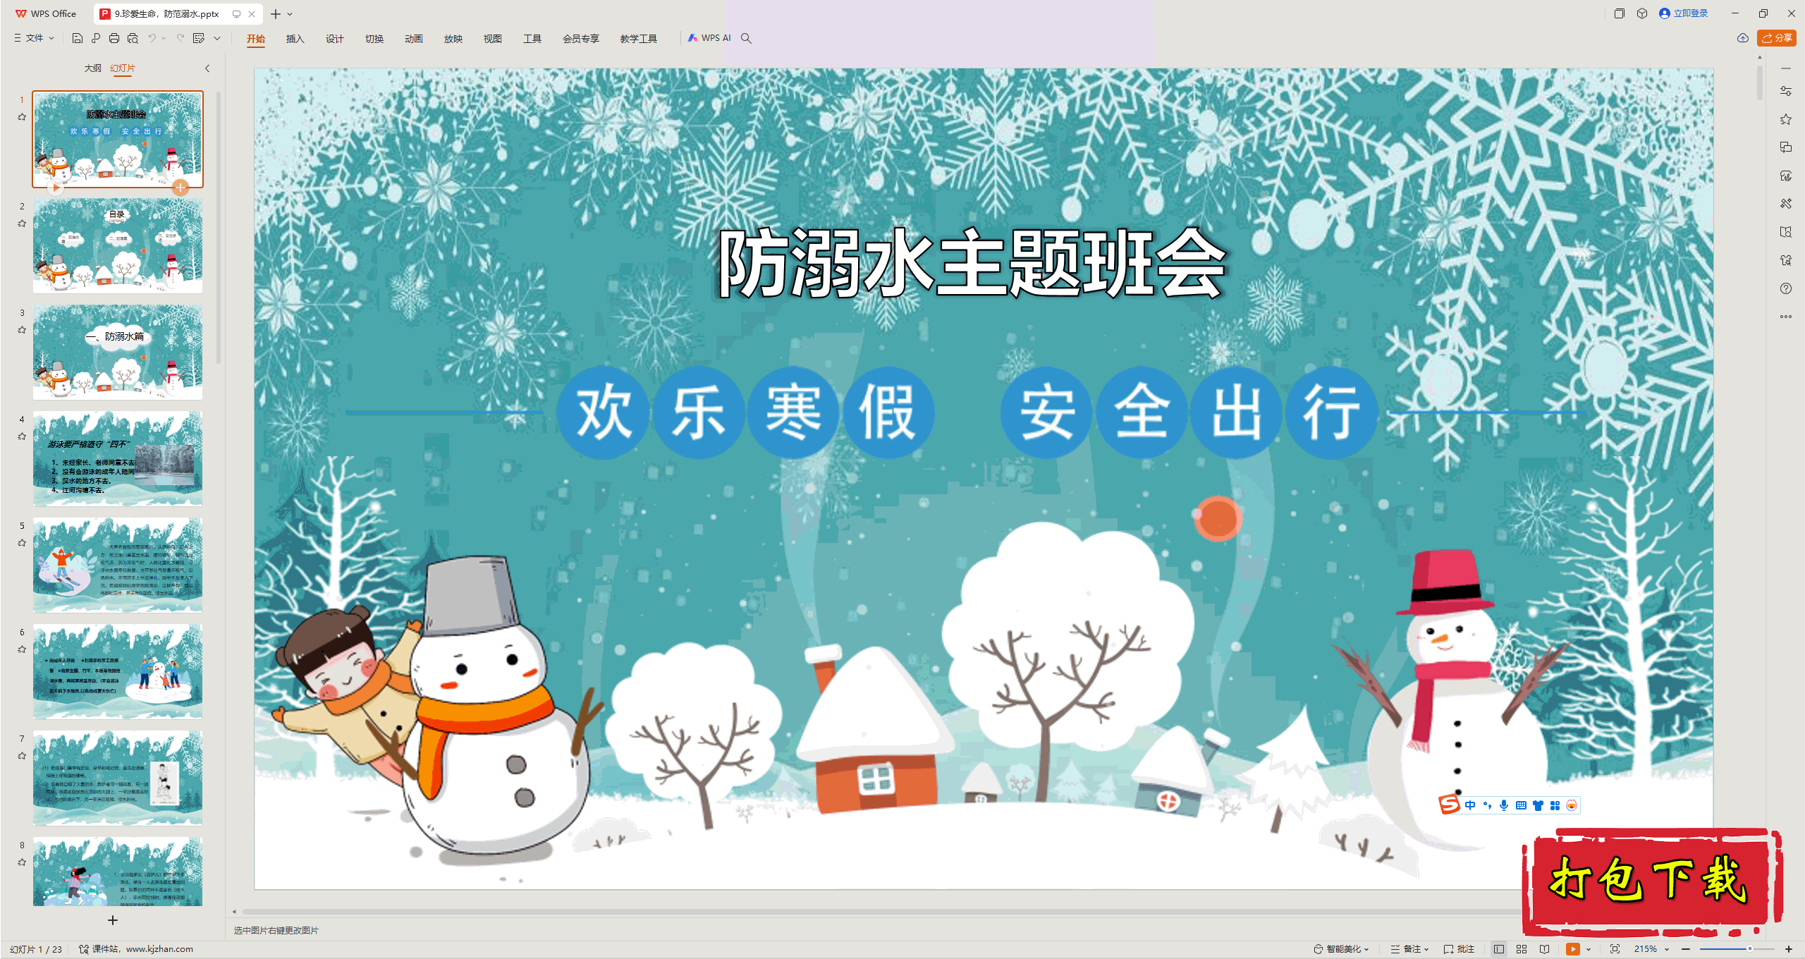Image resolution: width=1805 pixels, height=959 pixels.
Task: Open WPS AI assistant
Action: (709, 38)
